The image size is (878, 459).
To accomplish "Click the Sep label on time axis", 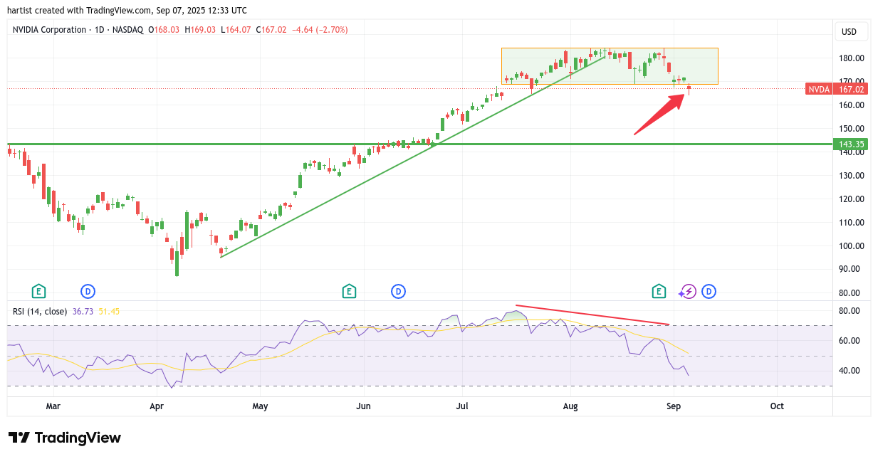I will click(x=674, y=406).
